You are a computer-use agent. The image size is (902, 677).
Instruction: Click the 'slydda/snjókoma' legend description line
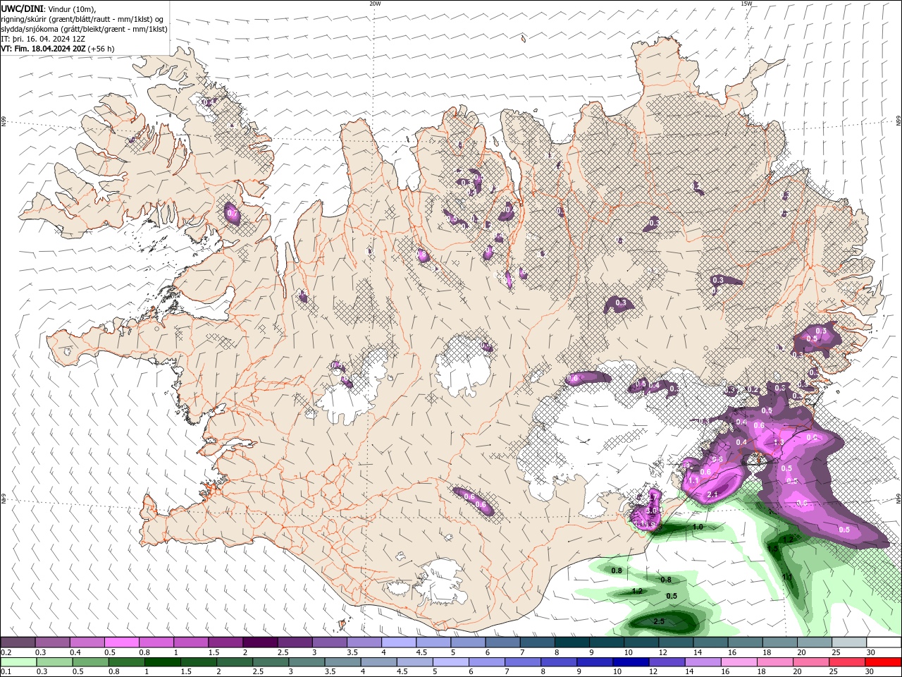(85, 29)
